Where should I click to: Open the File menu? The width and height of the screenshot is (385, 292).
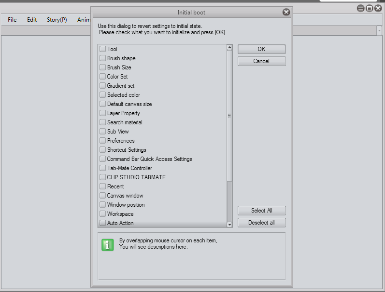coord(12,20)
